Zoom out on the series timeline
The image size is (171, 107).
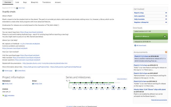coord(69,81)
